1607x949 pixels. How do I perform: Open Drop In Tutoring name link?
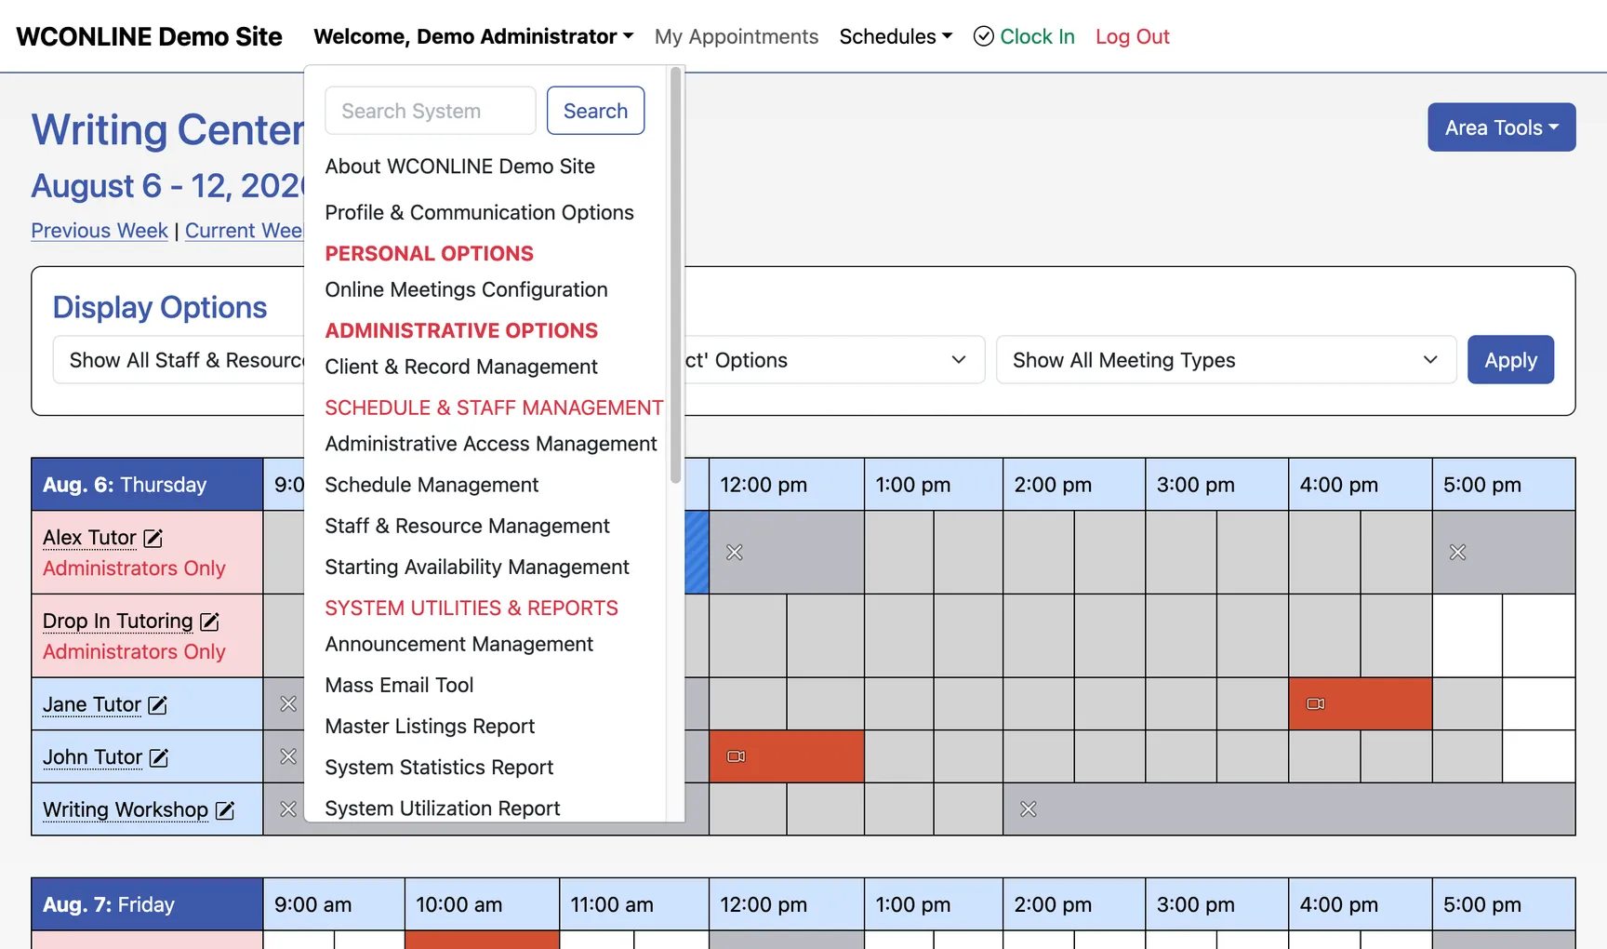click(117, 622)
